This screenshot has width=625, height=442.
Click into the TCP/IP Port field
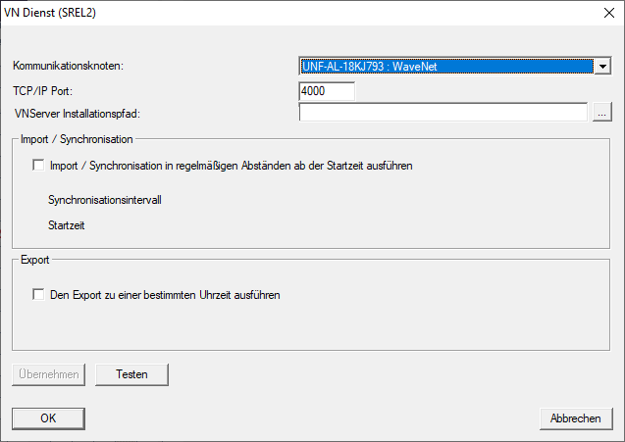coord(327,90)
